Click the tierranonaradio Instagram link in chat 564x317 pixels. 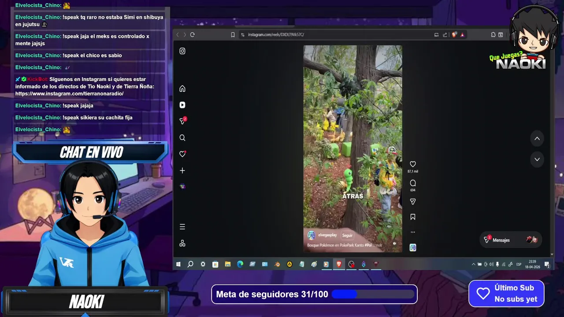[x=69, y=94]
